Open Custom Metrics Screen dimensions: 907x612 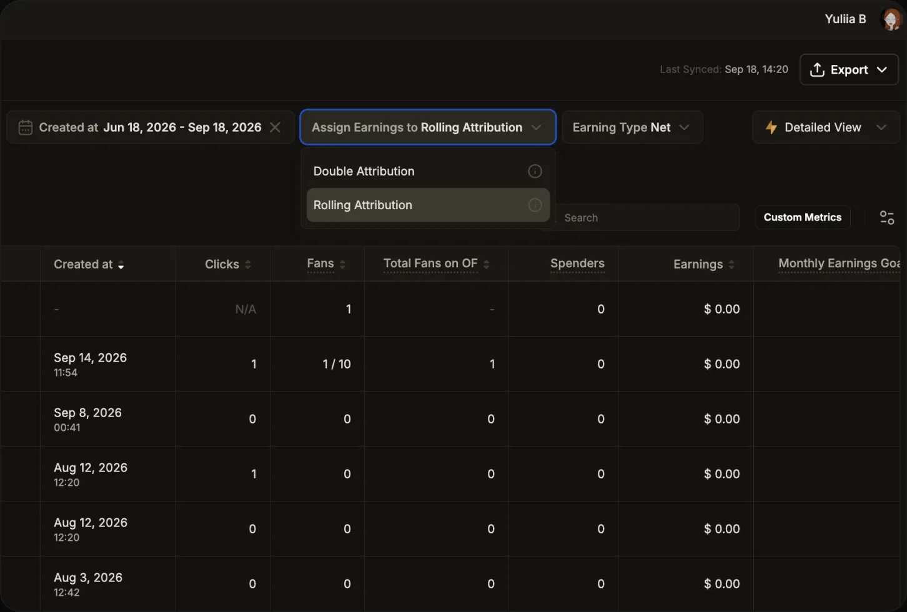tap(803, 217)
